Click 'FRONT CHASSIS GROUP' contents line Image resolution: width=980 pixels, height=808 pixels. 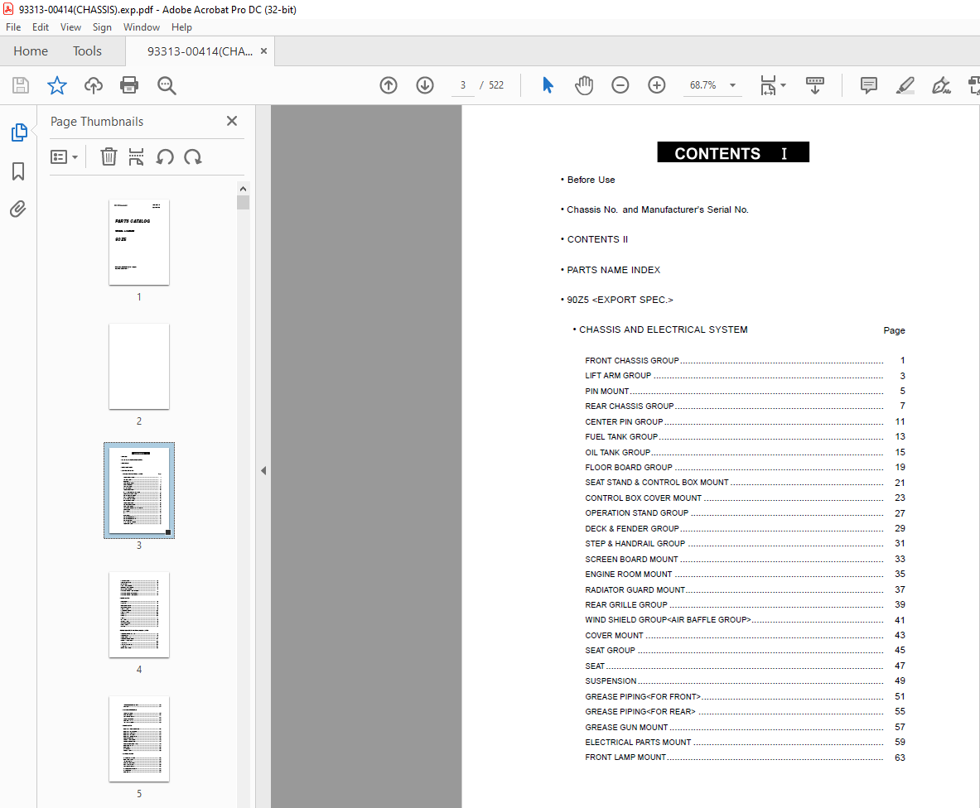[x=745, y=360]
